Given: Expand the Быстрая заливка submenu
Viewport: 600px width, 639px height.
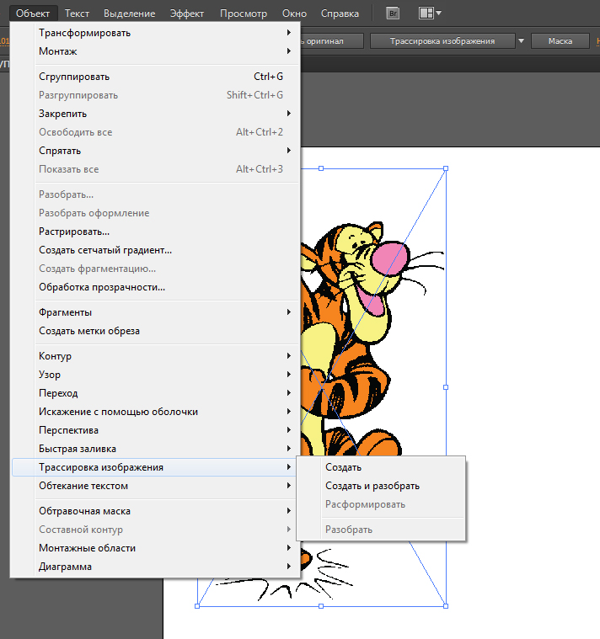Looking at the screenshot, I should pos(156,449).
